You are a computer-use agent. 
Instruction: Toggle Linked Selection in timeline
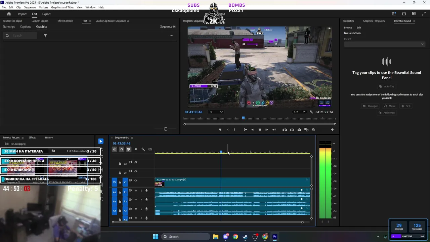(129, 149)
